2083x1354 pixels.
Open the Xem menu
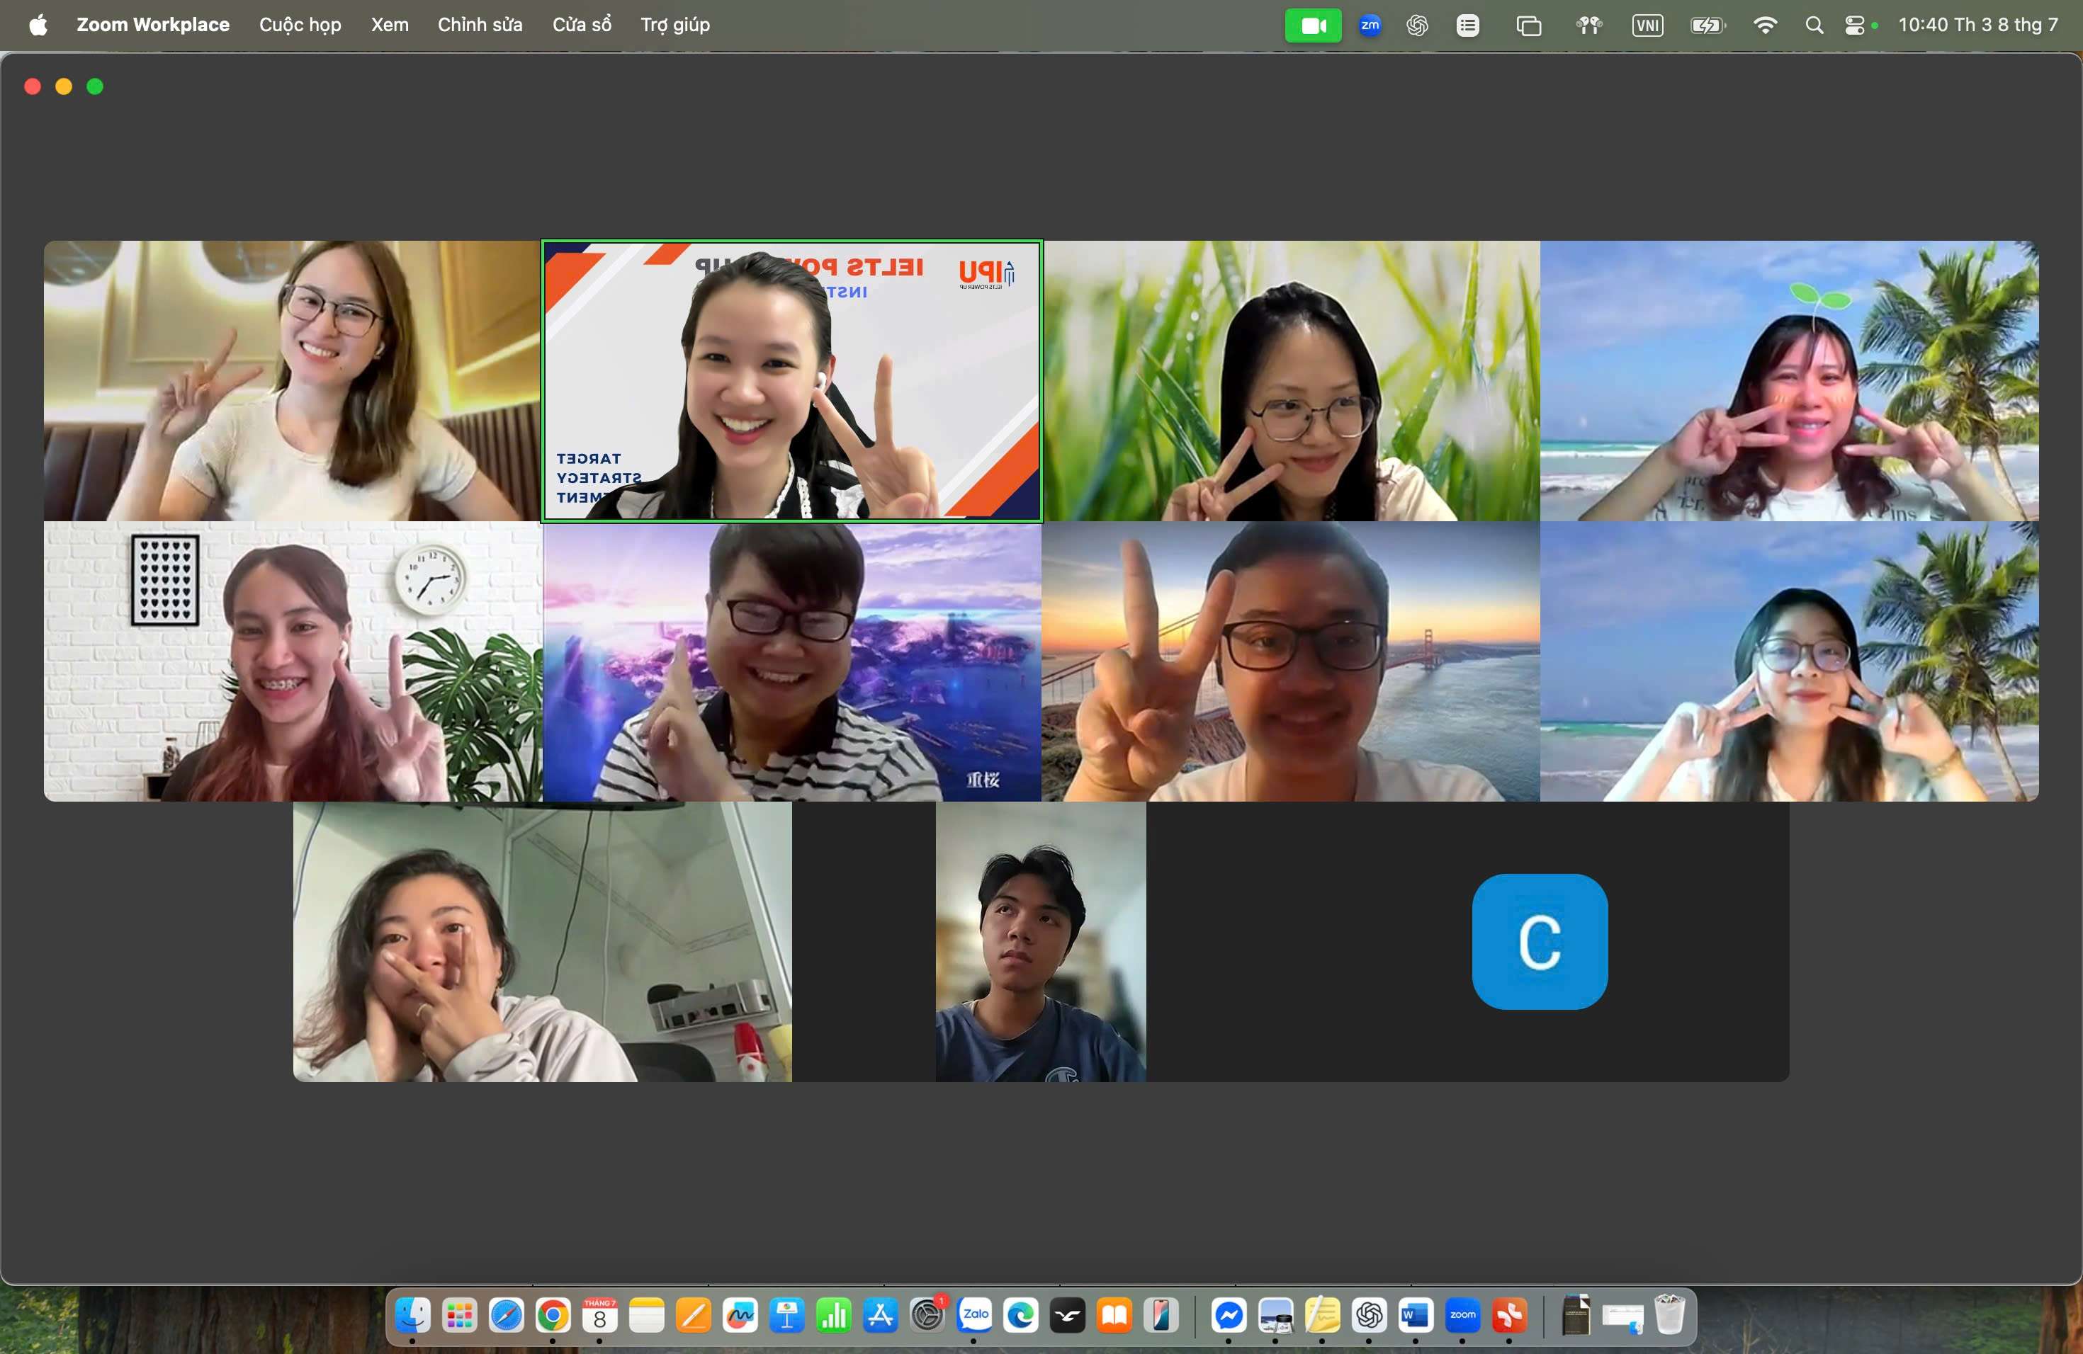click(x=390, y=25)
